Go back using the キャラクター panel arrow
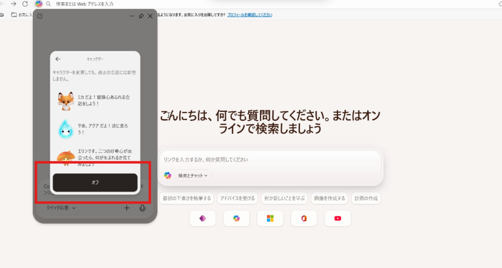Image resolution: width=502 pixels, height=268 pixels. click(58, 59)
